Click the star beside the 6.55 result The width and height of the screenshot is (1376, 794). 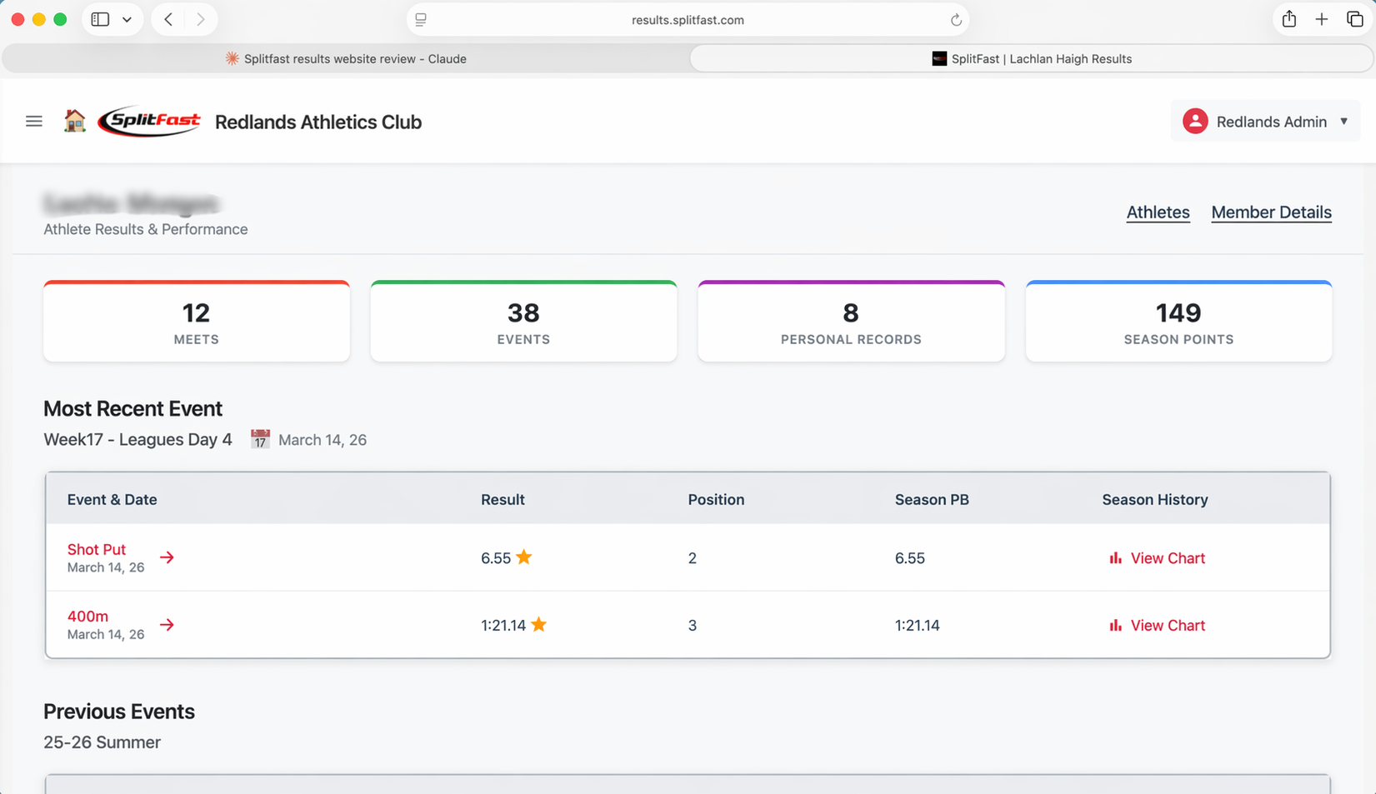point(526,557)
